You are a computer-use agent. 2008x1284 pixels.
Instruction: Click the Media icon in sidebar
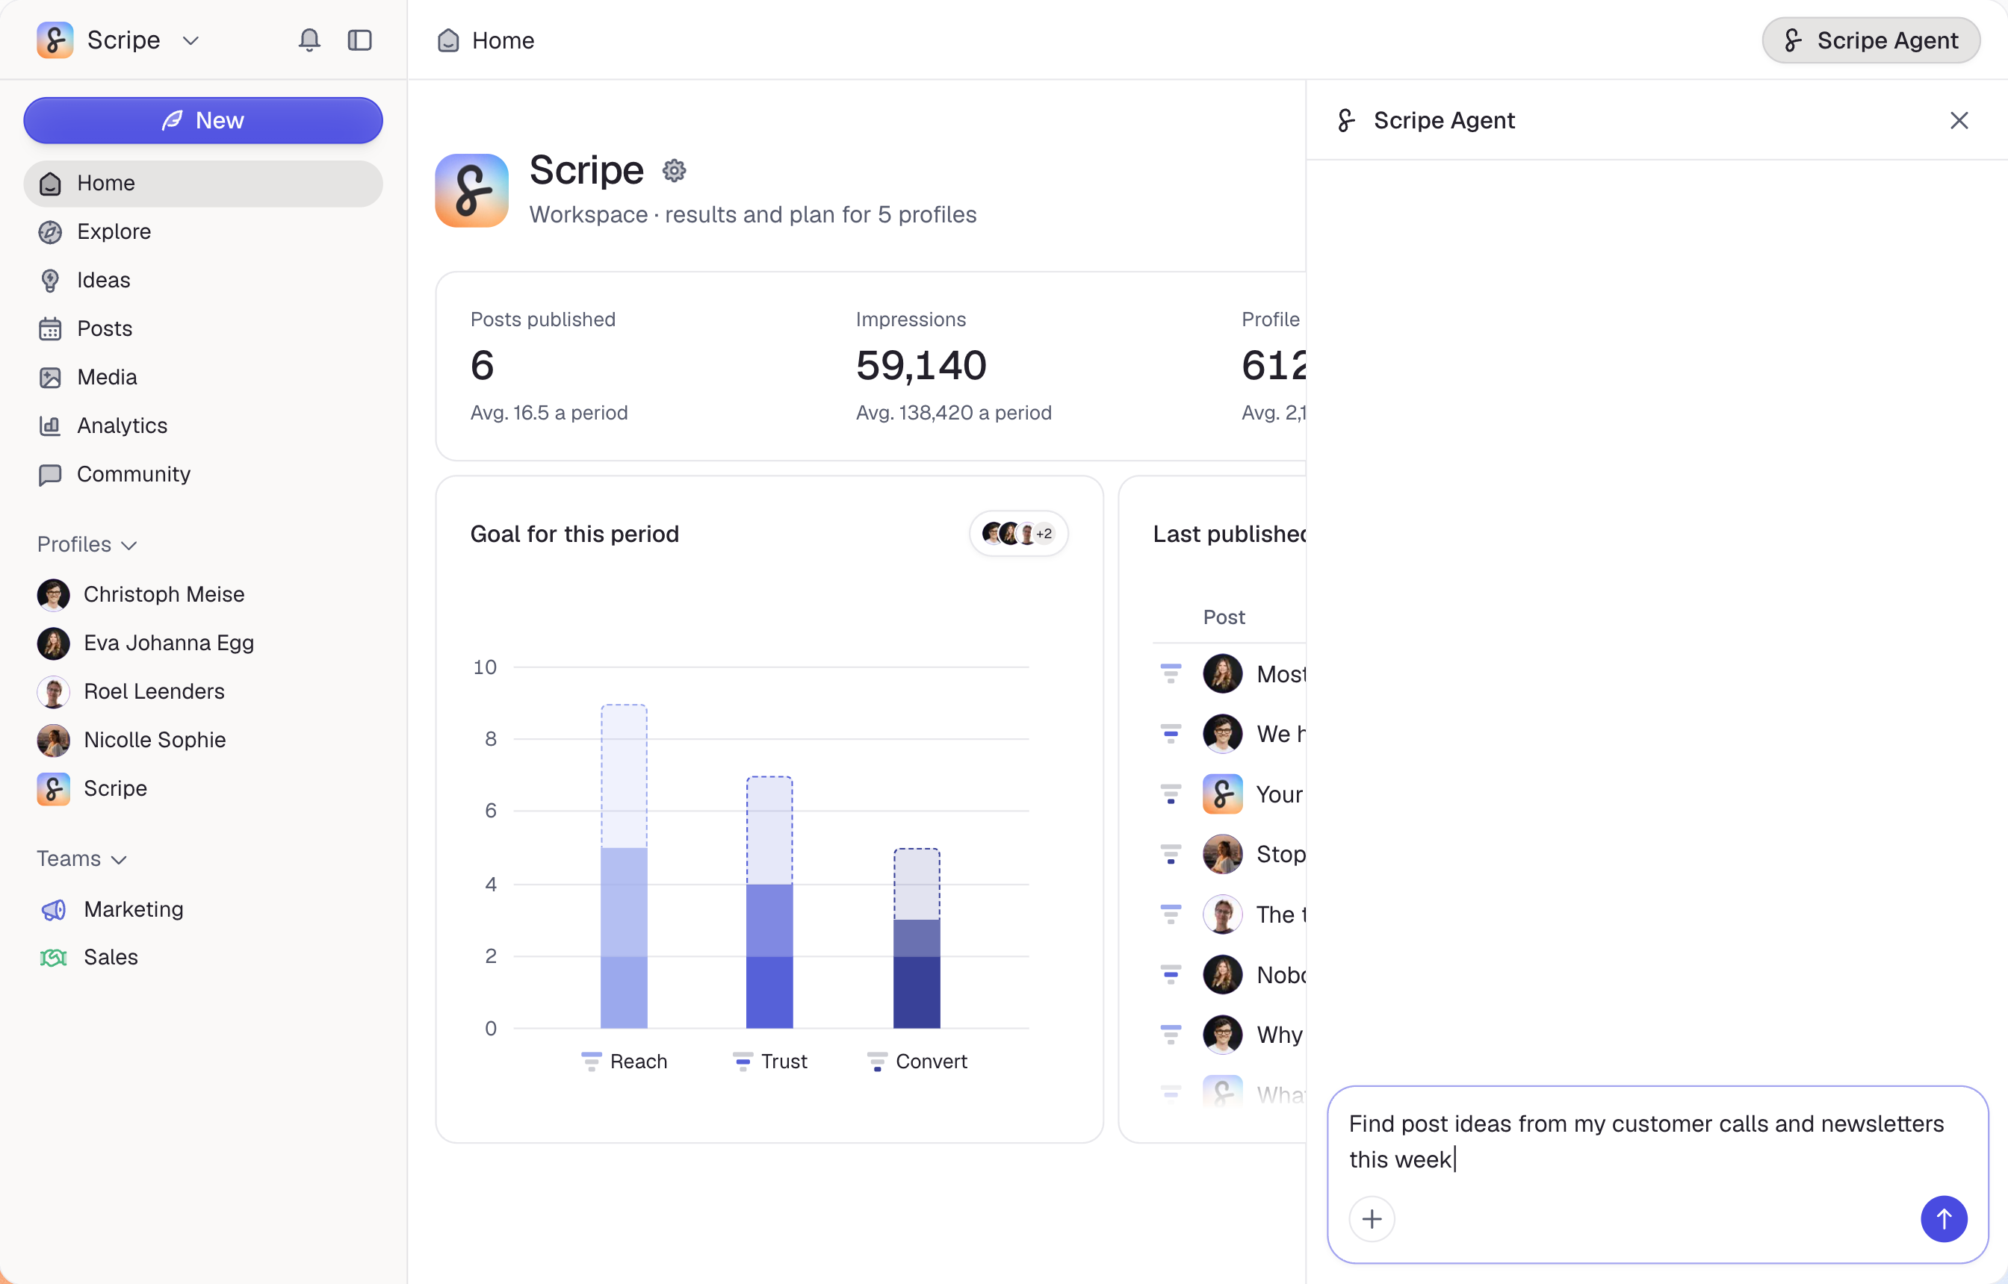point(50,377)
